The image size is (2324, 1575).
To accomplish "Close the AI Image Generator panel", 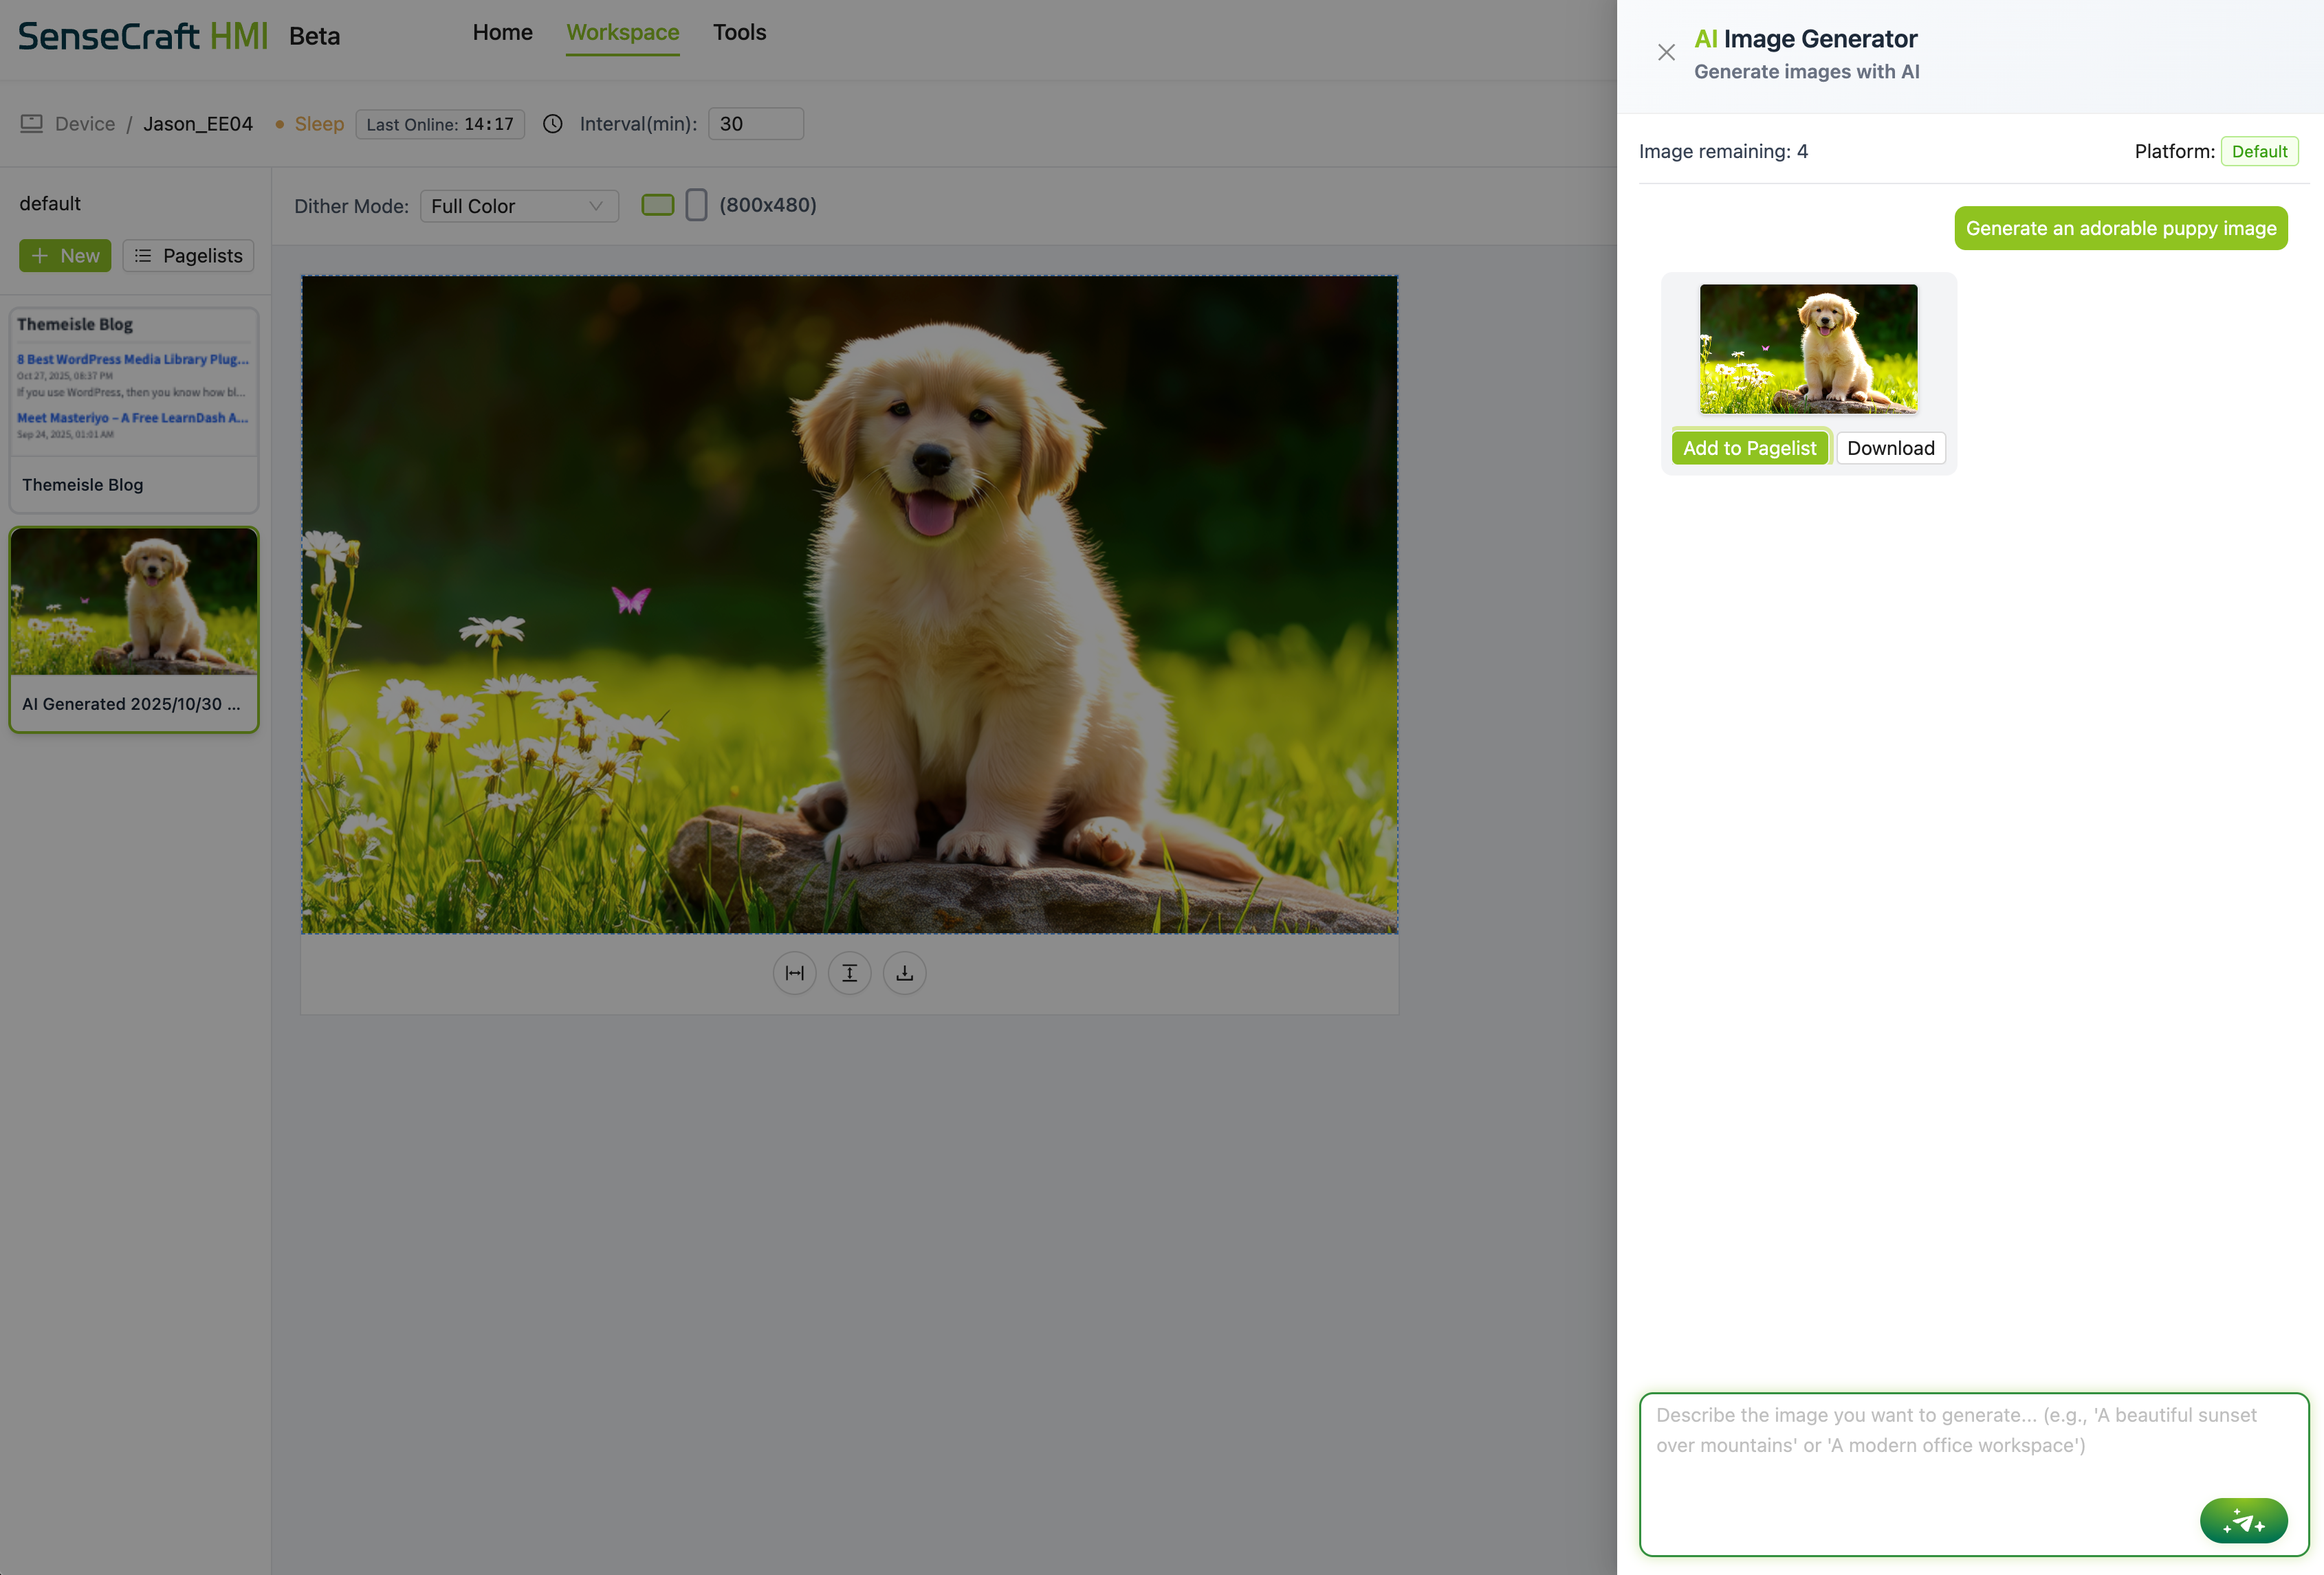I will pyautogui.click(x=1666, y=53).
